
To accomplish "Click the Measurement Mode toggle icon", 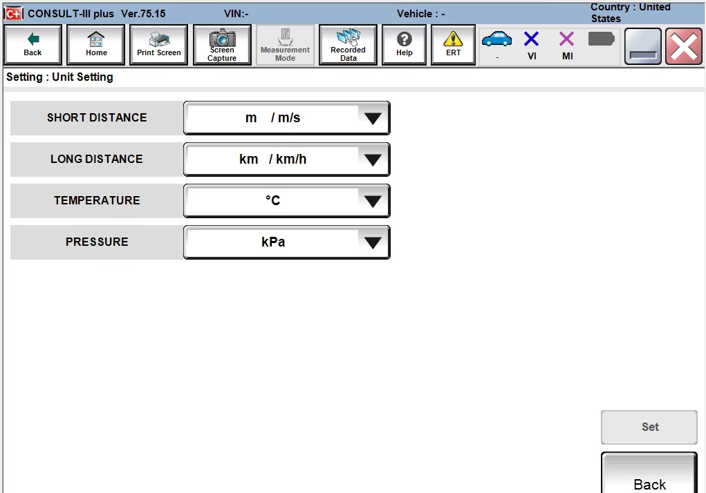I will [x=285, y=44].
